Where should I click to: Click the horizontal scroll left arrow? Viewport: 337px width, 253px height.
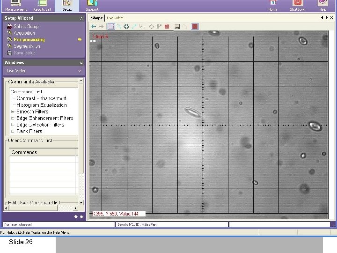point(6,208)
